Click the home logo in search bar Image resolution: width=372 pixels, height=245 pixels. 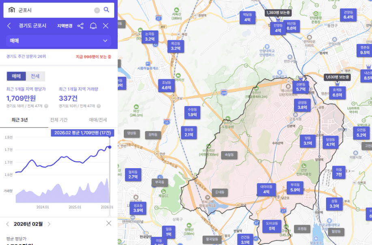tap(11, 10)
